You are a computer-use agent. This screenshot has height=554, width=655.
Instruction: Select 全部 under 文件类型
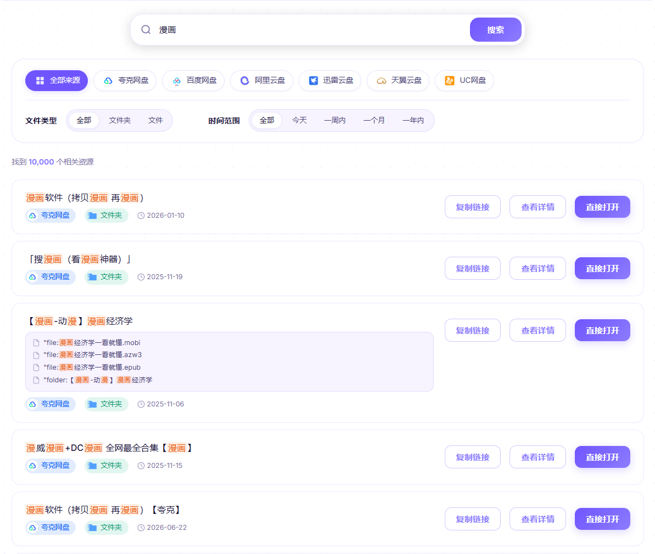[x=83, y=121]
